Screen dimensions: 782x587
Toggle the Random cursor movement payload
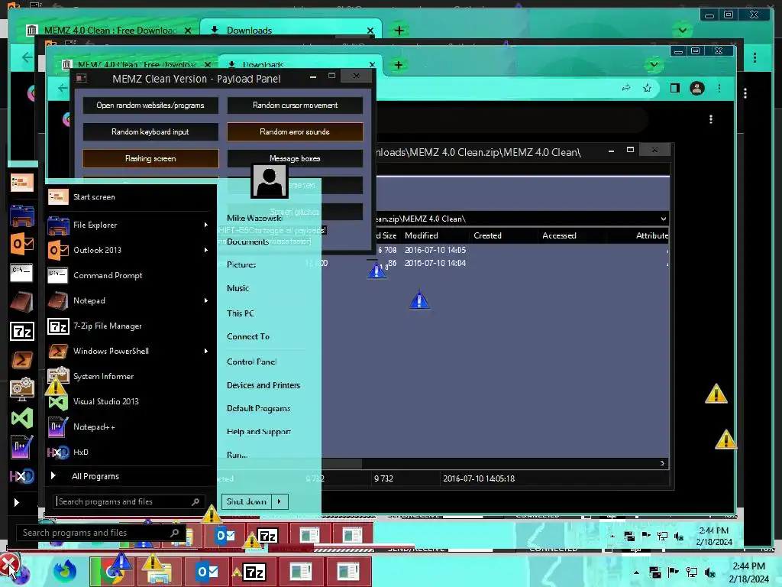coord(295,105)
